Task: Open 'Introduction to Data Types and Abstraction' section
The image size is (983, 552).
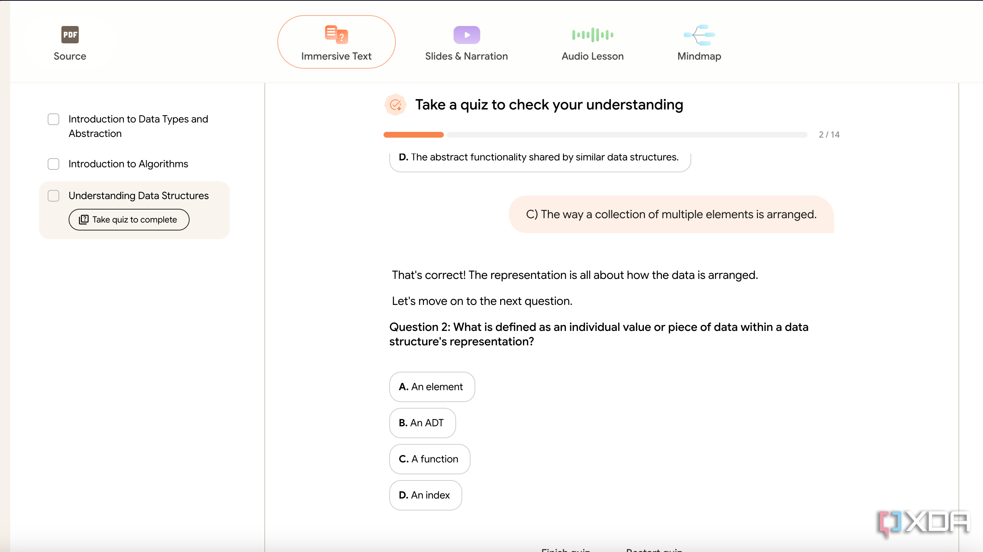Action: tap(138, 126)
